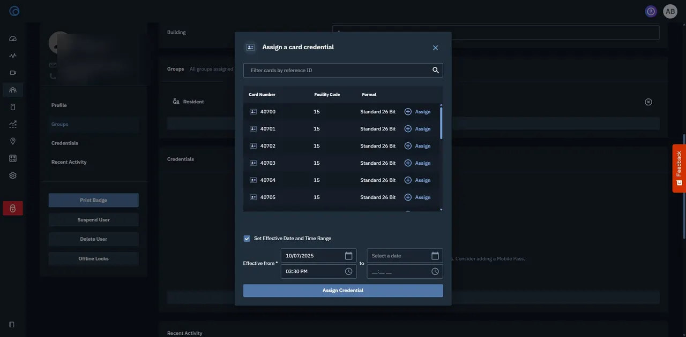Screen dimensions: 686x337
Task: Open the mobile device icon in sidebar
Action: pyautogui.click(x=13, y=107)
